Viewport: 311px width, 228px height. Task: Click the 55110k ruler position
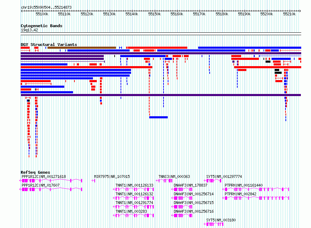[64, 14]
